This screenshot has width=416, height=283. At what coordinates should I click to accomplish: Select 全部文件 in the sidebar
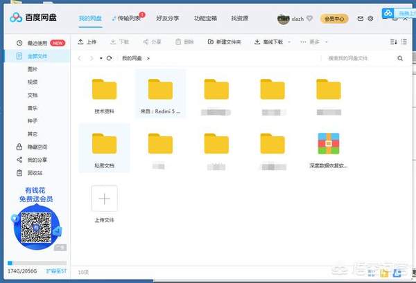(37, 56)
